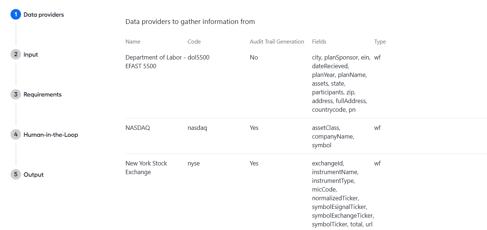Select step 5 Output circle

tap(16, 174)
